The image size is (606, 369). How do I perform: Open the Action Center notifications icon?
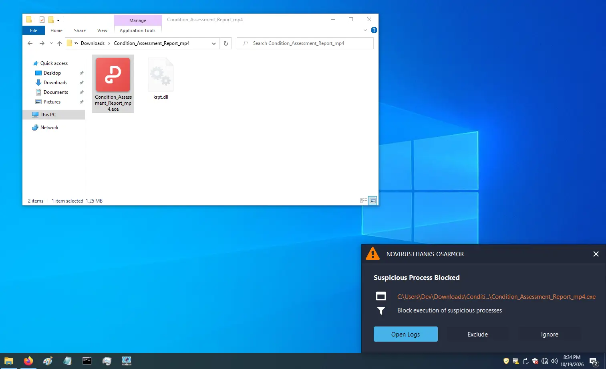click(x=594, y=361)
